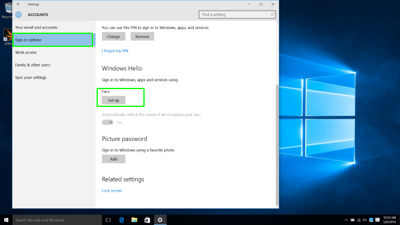Open the Lock screen related link

click(112, 191)
